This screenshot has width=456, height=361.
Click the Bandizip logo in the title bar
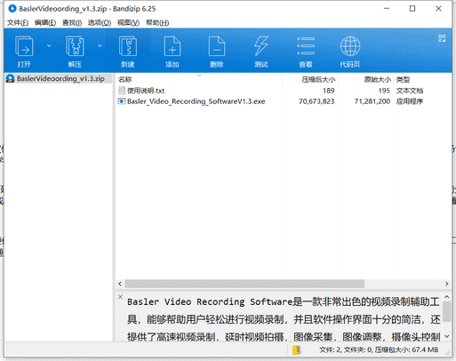coord(12,9)
